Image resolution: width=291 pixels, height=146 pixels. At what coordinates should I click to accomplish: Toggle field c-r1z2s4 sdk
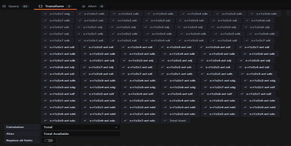click(x=194, y=34)
